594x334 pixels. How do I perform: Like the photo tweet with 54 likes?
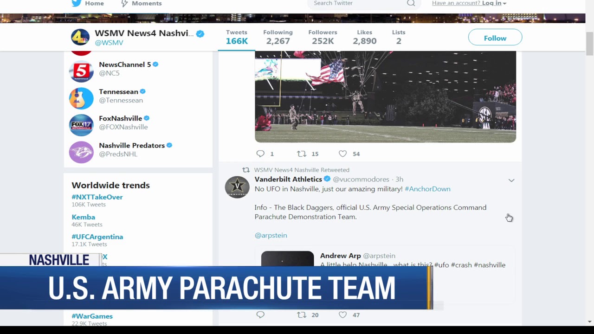[342, 154]
